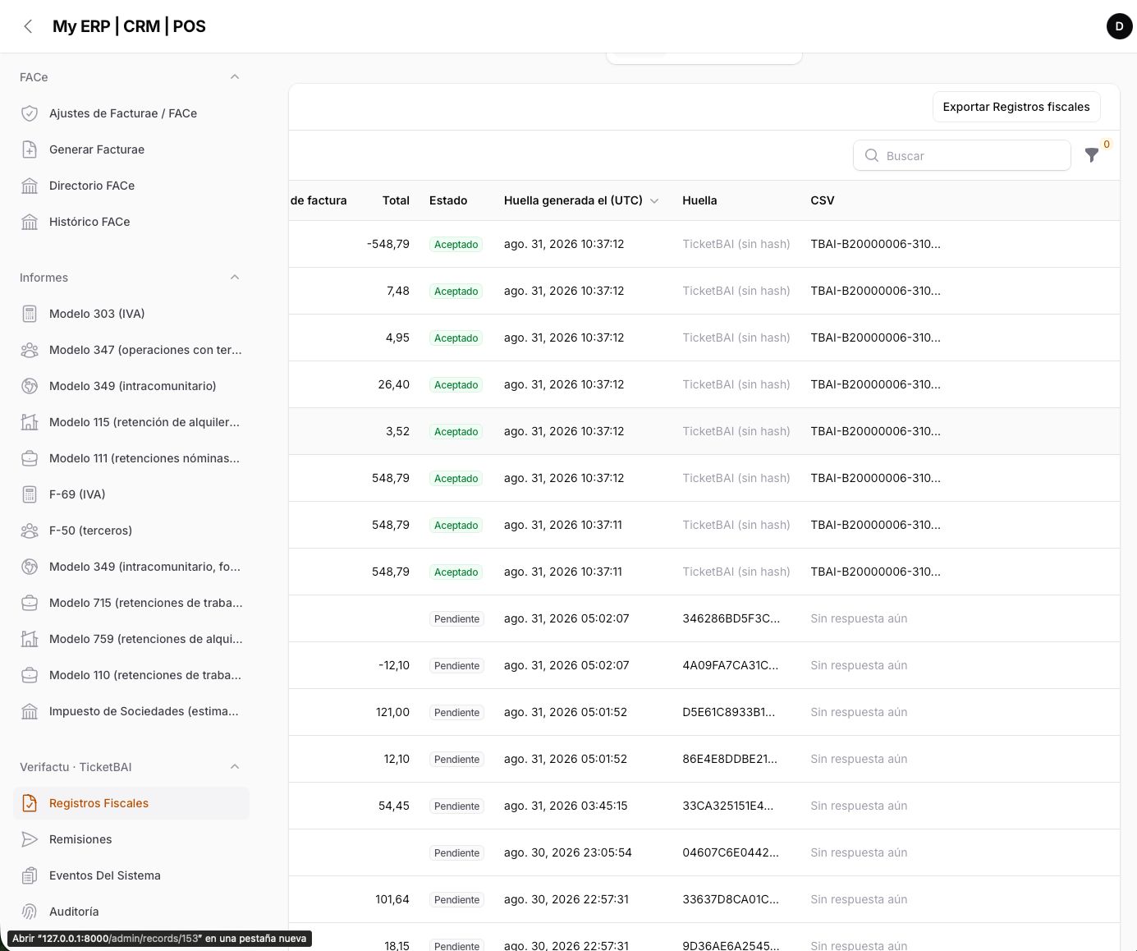This screenshot has height=951, width=1137.
Task: Click hash 33CA325151E4... cell
Action: pos(728,806)
